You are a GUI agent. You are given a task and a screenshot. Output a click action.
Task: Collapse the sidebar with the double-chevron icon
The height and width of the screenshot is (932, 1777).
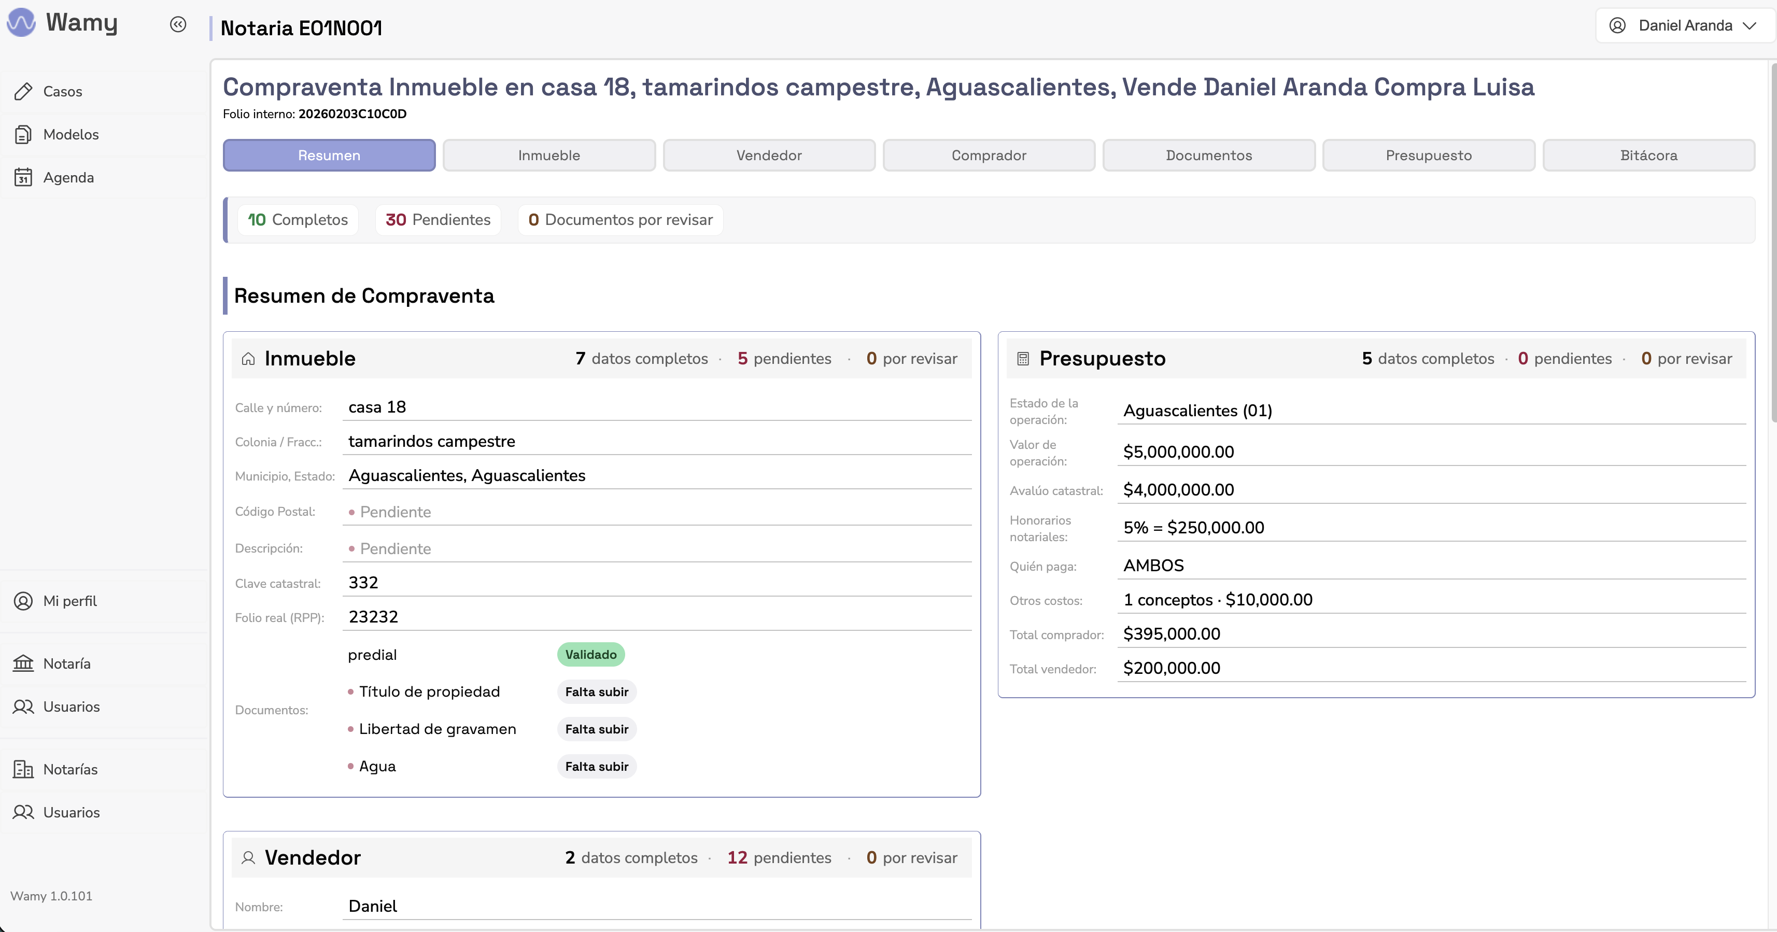[179, 24]
